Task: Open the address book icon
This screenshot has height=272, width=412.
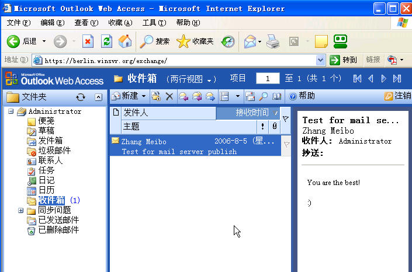Action: point(277,96)
